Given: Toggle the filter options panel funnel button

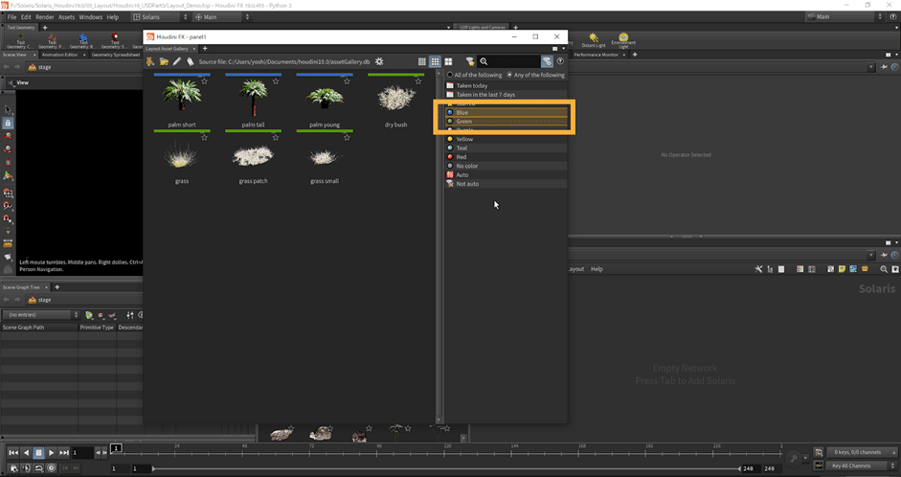Looking at the screenshot, I should click(547, 61).
